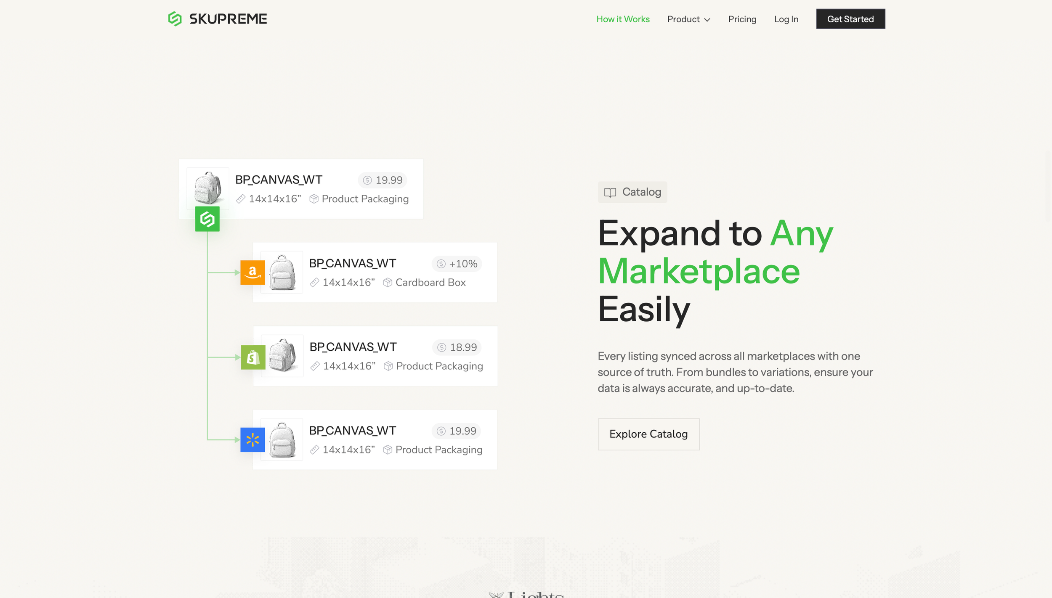
Task: Click the dollar icon in the +10% badge
Action: pos(441,264)
